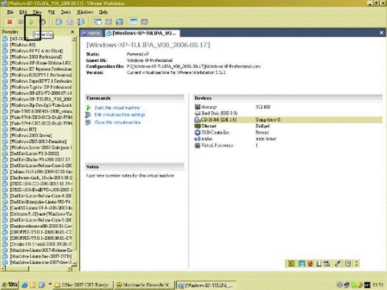Viewport: 387px width, 290px height.
Task: Click the USB Controller device icon
Action: click(197, 132)
